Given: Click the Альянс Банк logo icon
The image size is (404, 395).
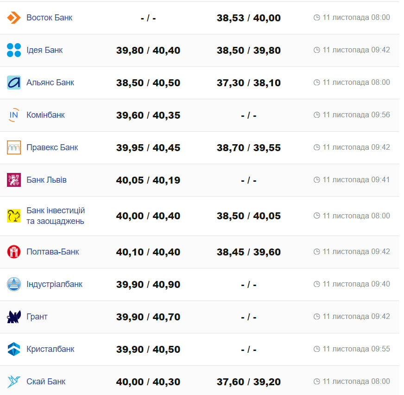Looking at the screenshot, I should coord(14,83).
